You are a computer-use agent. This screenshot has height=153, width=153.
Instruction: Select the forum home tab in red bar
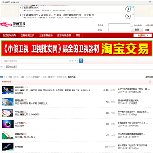9,35
